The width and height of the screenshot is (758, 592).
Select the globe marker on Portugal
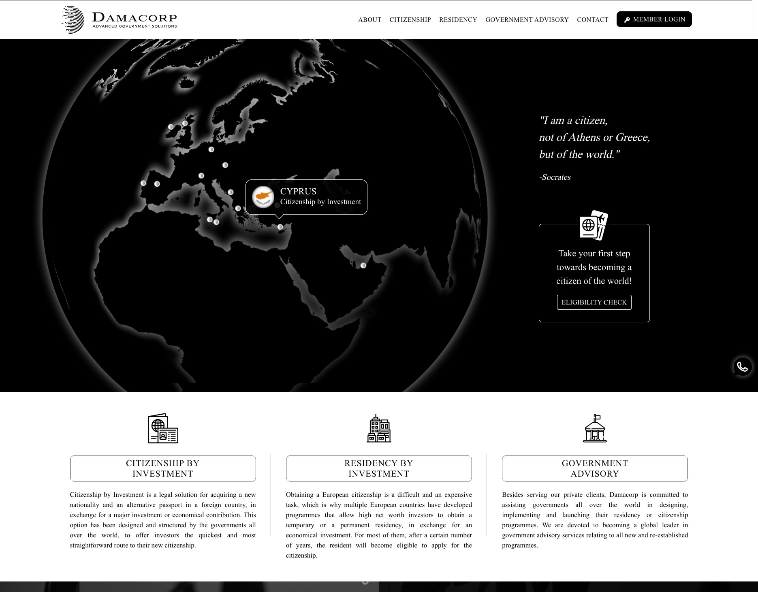(x=143, y=183)
